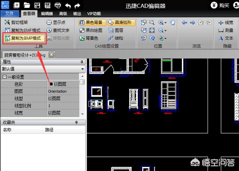Open the 结构 structure panel
Screen dimensions: 239x171
click(116, 38)
